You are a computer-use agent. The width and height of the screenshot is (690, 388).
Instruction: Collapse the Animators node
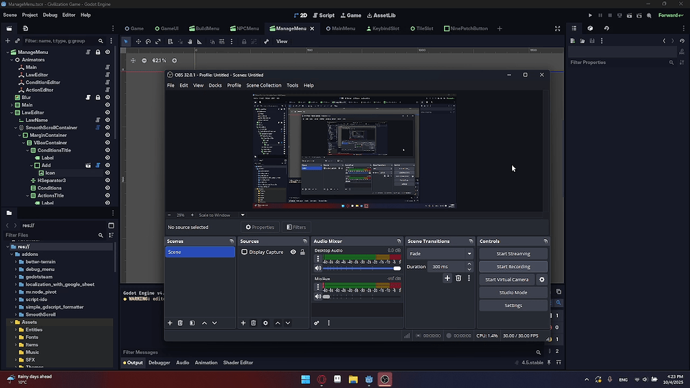pyautogui.click(x=12, y=60)
